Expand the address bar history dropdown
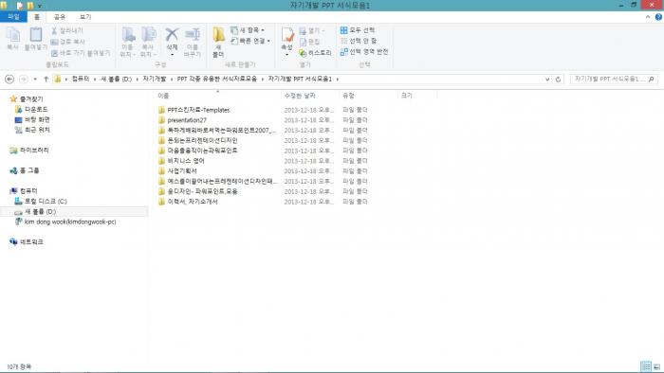The width and height of the screenshot is (664, 373). click(547, 79)
